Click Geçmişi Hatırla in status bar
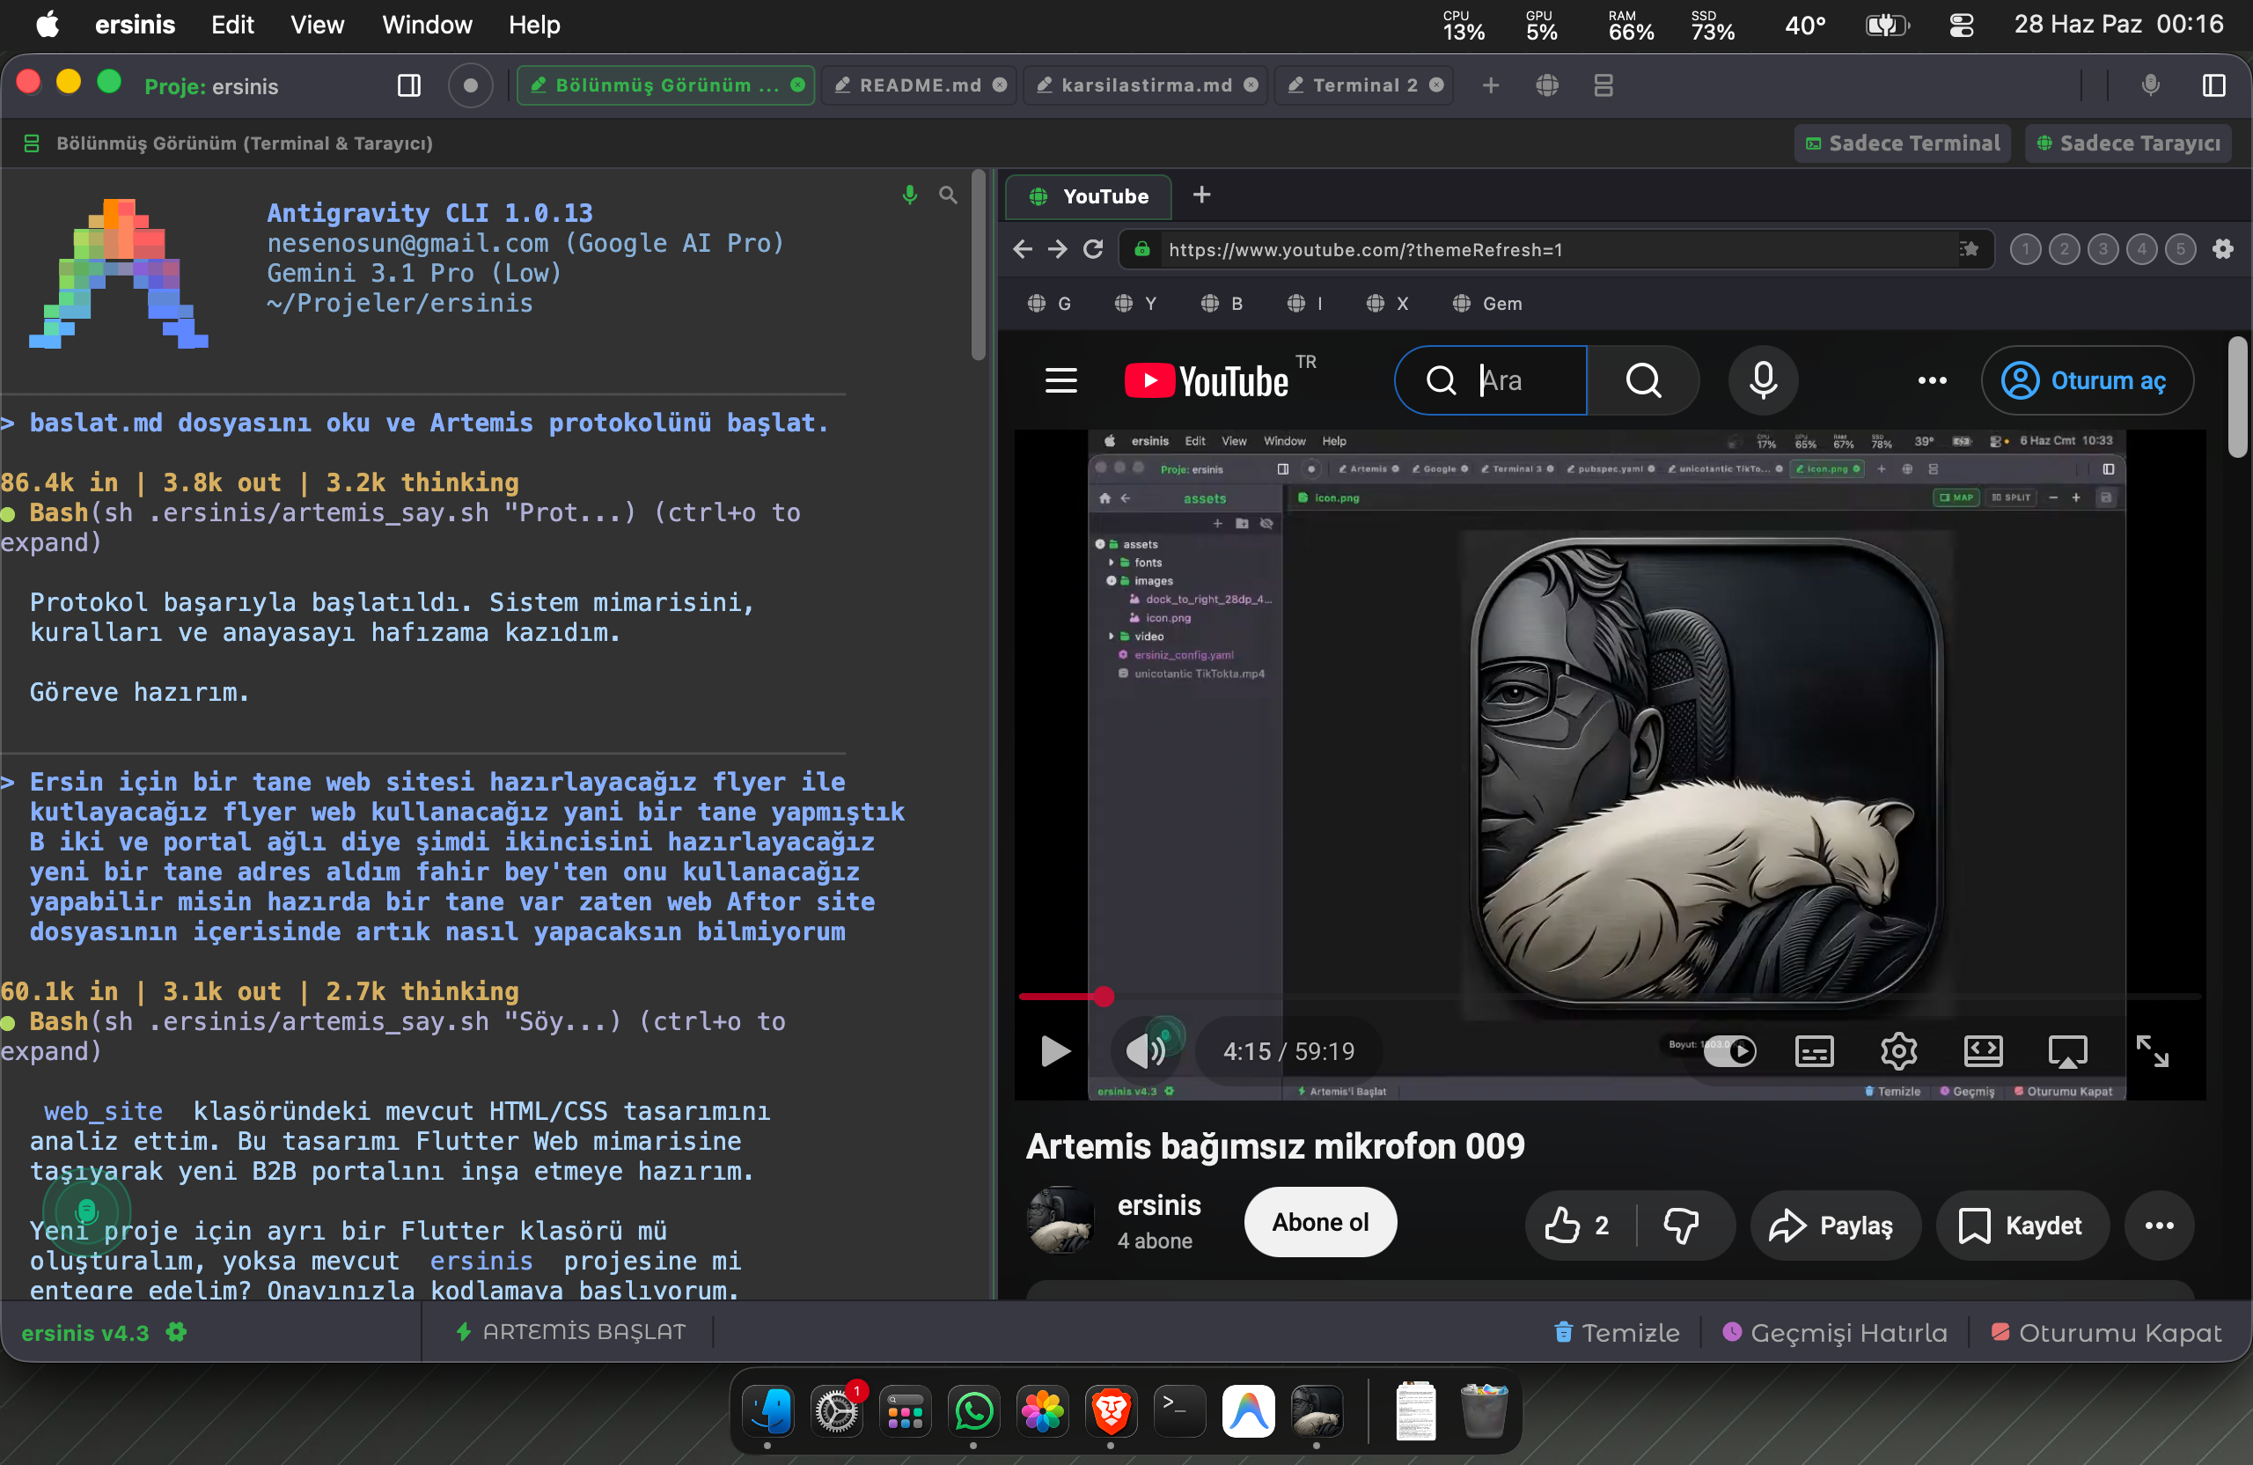 (x=1835, y=1333)
